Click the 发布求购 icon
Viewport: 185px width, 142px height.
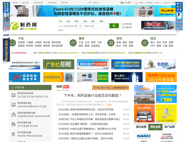tap(123, 24)
